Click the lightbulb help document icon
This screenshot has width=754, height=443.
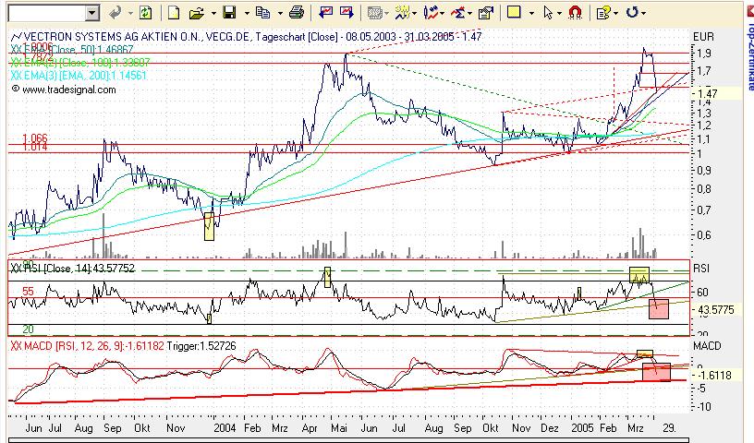click(603, 13)
